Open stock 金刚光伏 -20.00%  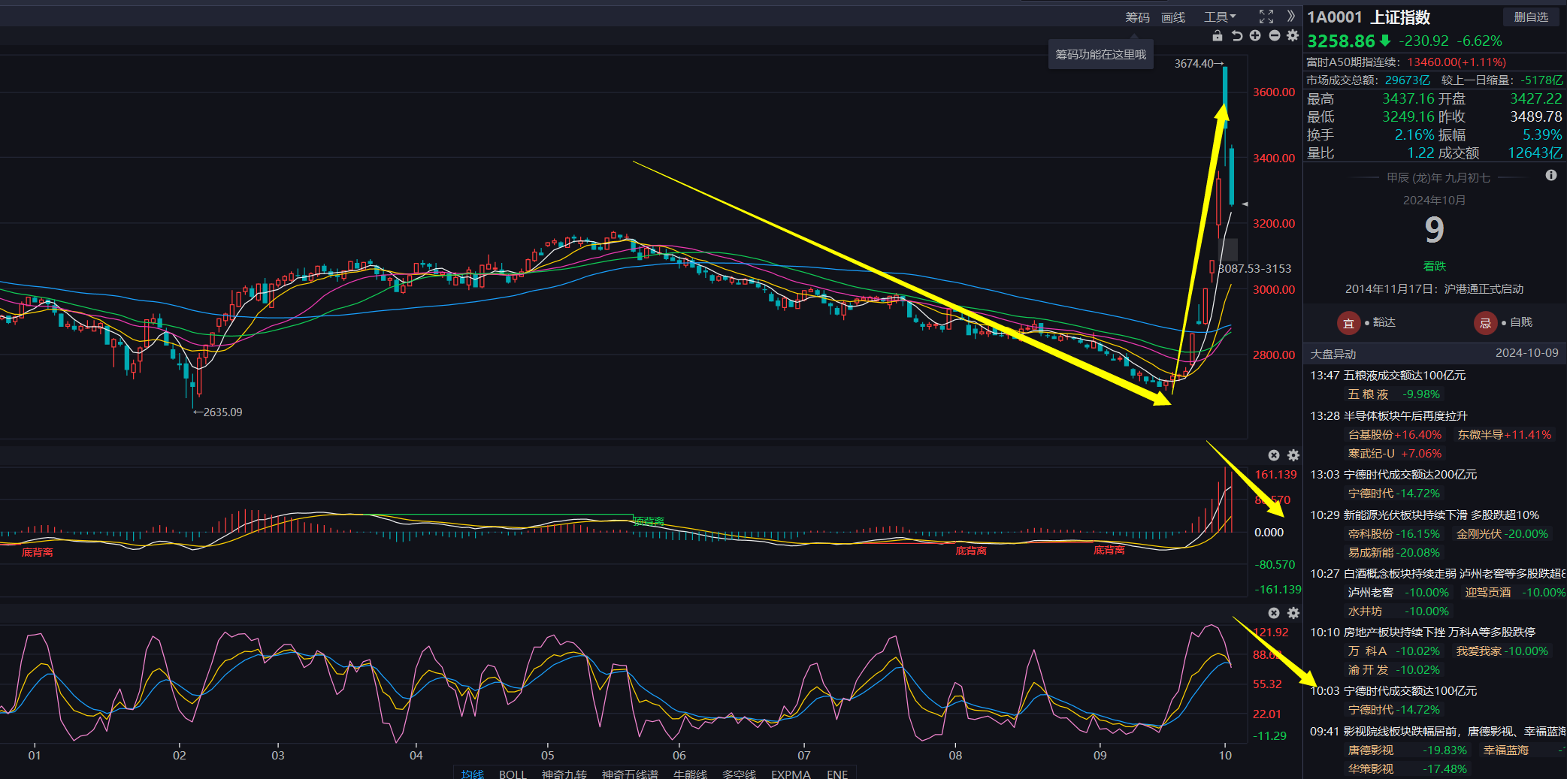pyautogui.click(x=1502, y=534)
